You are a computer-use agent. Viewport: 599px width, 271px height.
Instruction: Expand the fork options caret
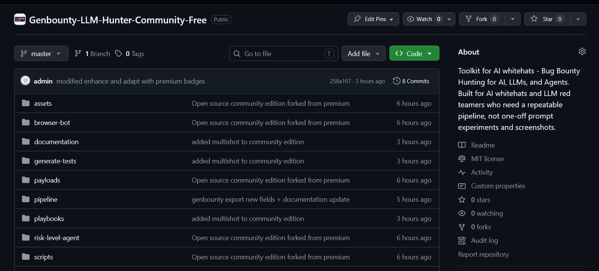pyautogui.click(x=512, y=19)
